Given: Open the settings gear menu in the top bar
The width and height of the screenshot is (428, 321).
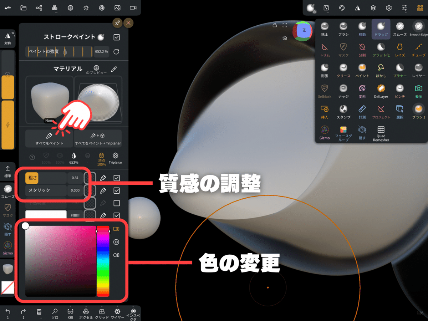Looking at the screenshot, I should (x=389, y=7).
